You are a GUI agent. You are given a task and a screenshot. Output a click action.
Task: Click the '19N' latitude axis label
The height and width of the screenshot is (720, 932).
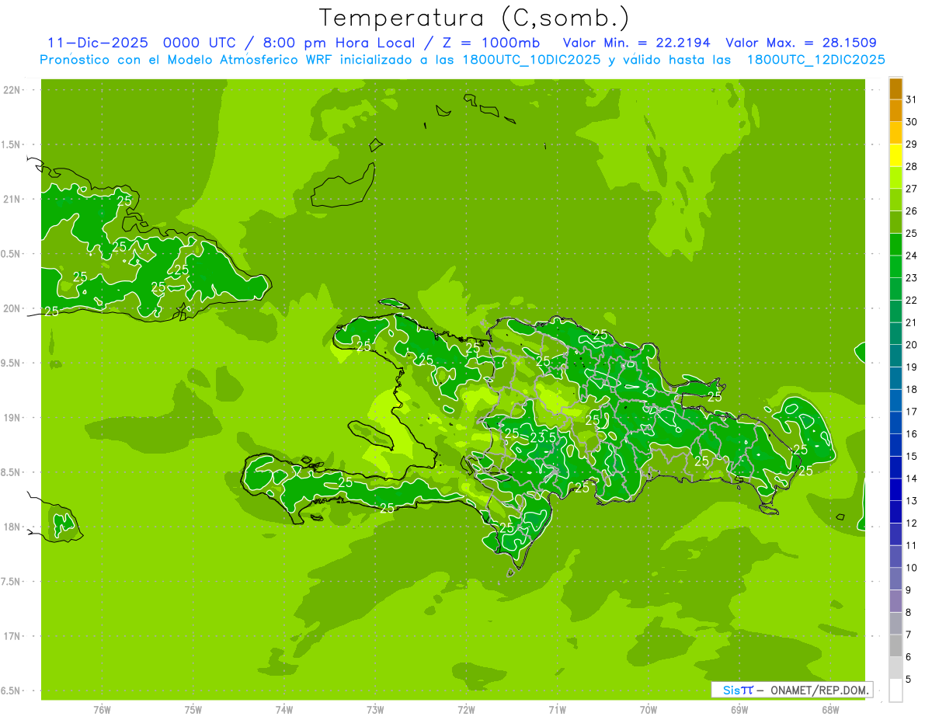point(13,418)
